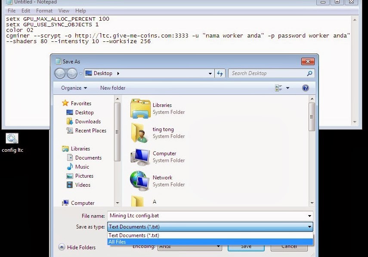Close the Save As dialog
The height and width of the screenshot is (257, 368).
308,62
